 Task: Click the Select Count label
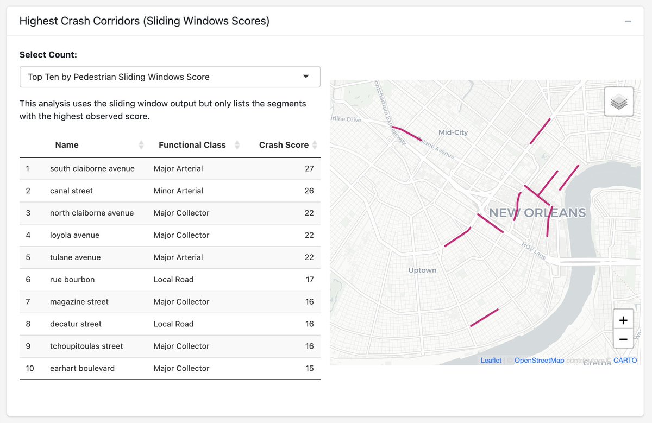pyautogui.click(x=48, y=55)
